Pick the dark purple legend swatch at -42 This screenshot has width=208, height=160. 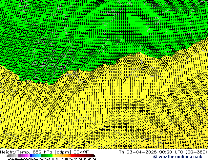point(19,156)
